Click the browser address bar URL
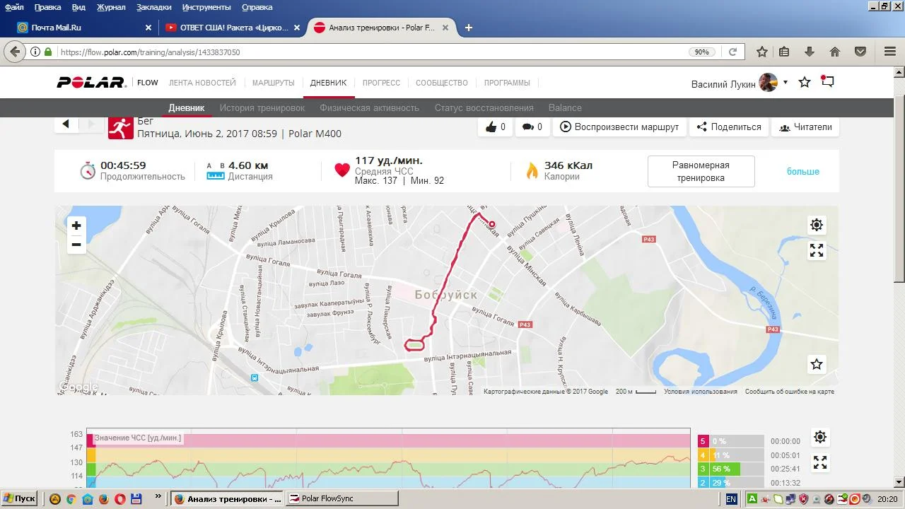 [150, 52]
